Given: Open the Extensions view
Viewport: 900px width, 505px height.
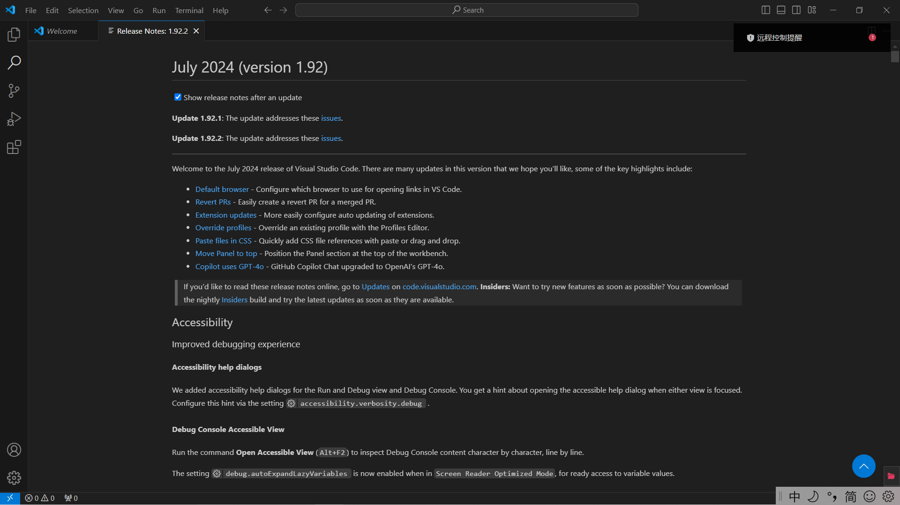Looking at the screenshot, I should (14, 147).
